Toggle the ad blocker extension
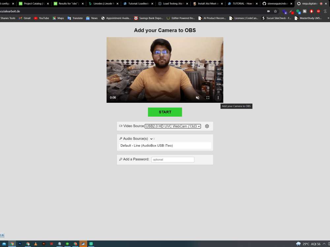This screenshot has width=330, height=247. coord(312,11)
